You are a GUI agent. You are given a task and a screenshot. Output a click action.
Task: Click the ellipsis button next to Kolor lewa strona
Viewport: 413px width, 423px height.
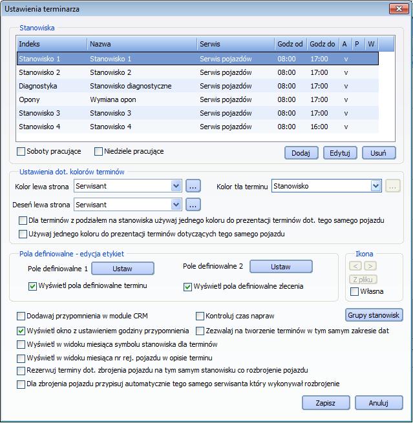193,186
